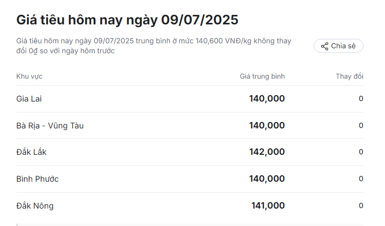Click the Thay đổi column header
Viewport: 385px width, 226px height.
point(350,77)
